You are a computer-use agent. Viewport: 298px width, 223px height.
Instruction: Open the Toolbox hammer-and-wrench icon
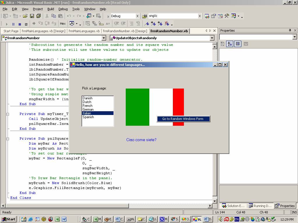[x=227, y=16]
